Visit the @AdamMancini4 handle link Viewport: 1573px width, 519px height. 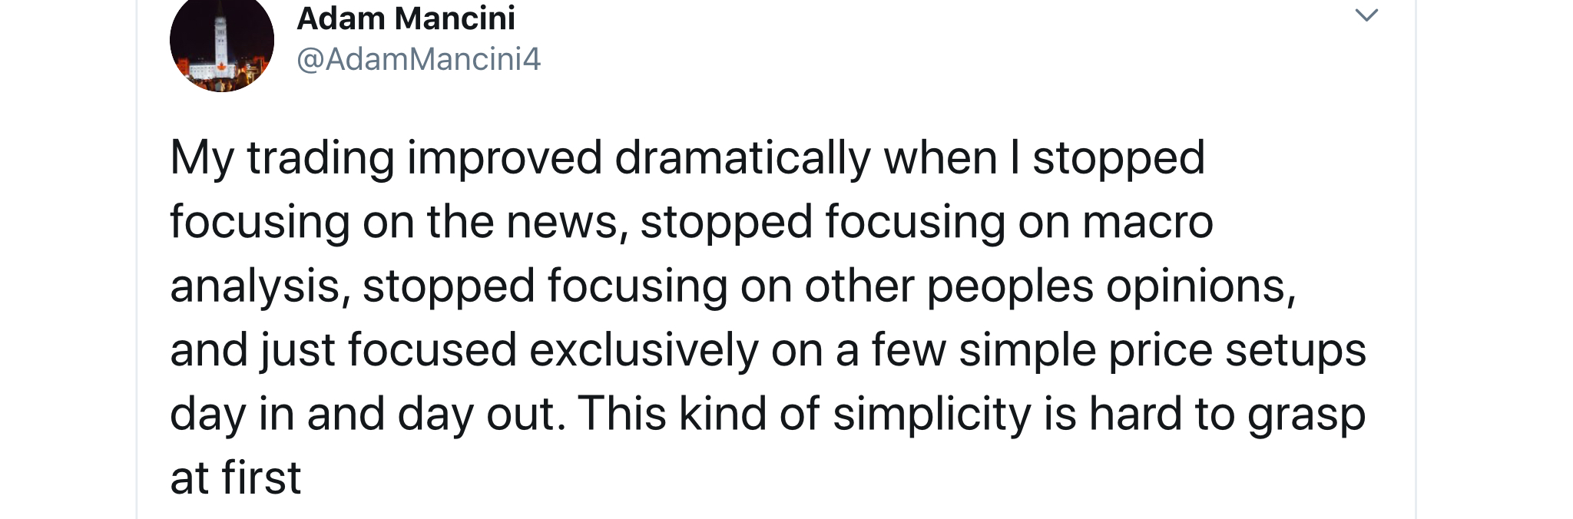419,58
